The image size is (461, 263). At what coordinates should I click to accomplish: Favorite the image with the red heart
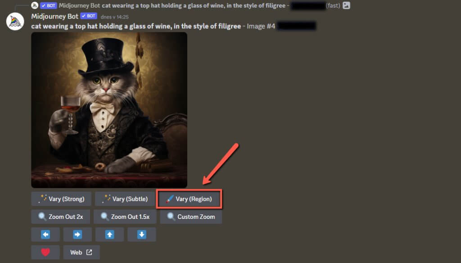point(45,252)
